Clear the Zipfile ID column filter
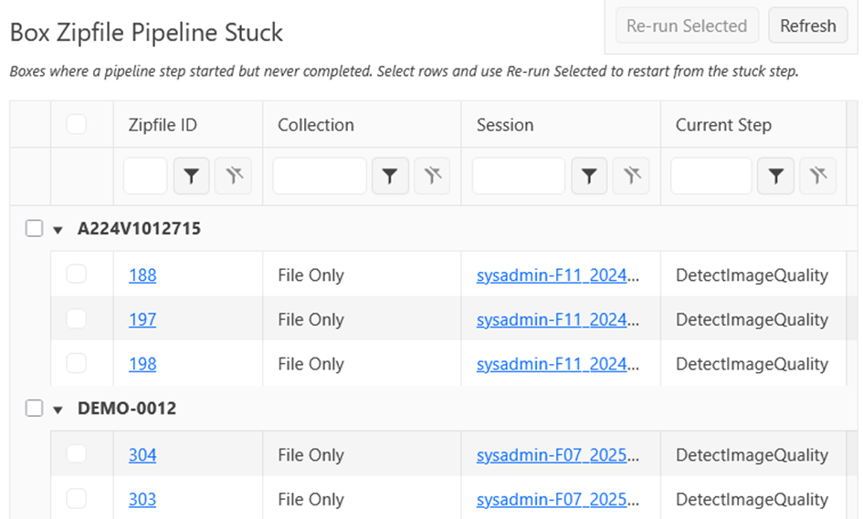This screenshot has height=519, width=863. click(234, 176)
